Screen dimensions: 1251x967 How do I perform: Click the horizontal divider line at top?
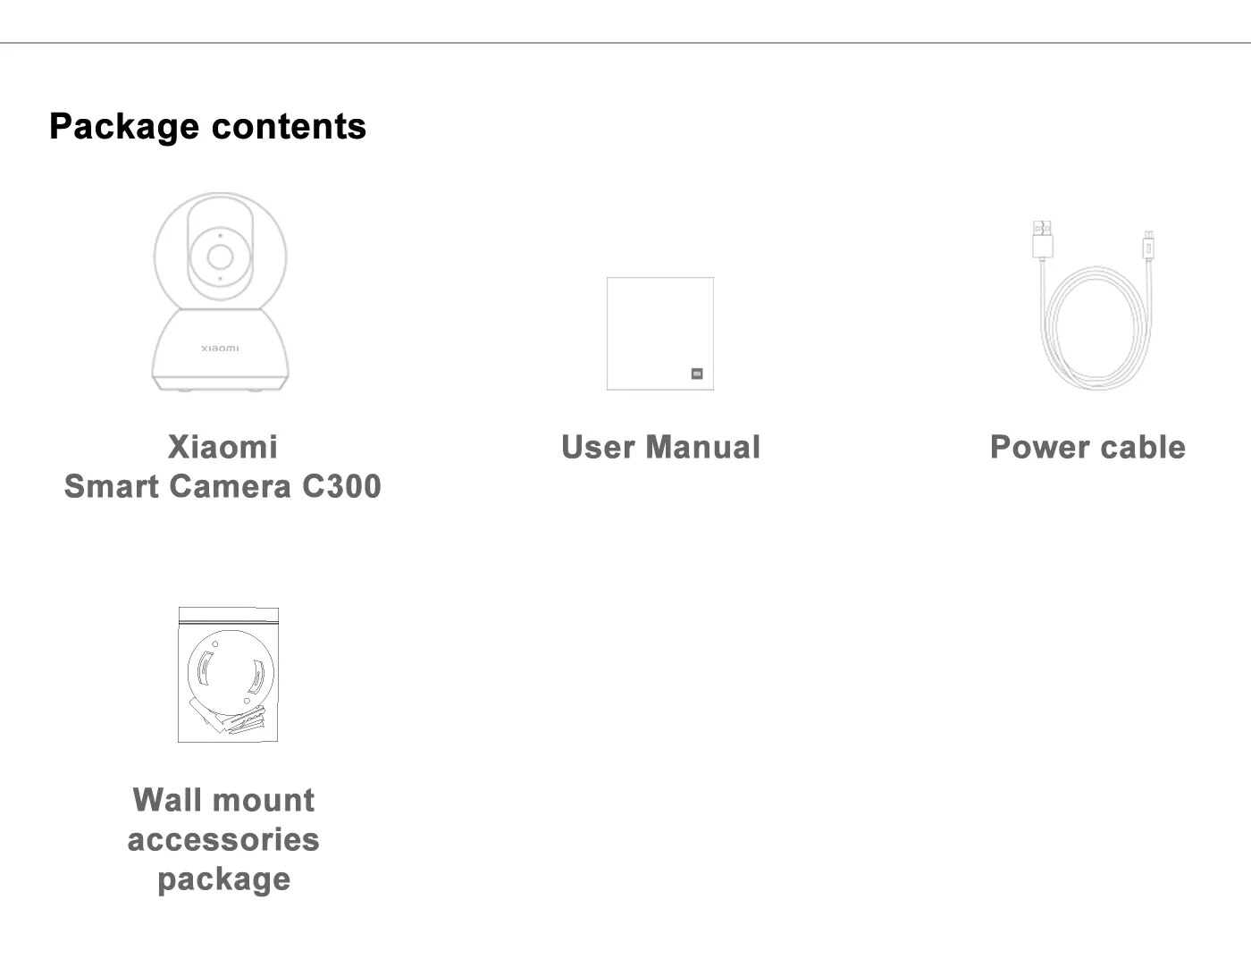[625, 42]
